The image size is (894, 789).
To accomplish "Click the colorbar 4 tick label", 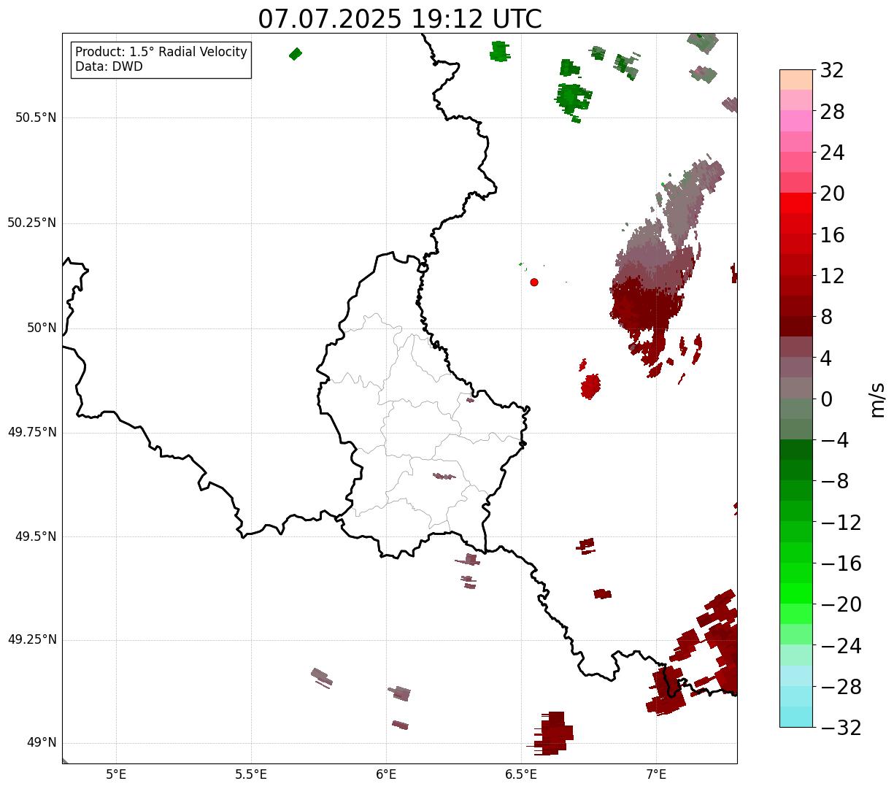I will click(x=826, y=358).
